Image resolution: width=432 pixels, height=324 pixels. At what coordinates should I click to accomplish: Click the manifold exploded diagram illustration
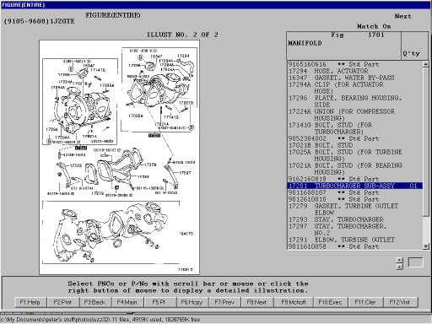(120, 157)
